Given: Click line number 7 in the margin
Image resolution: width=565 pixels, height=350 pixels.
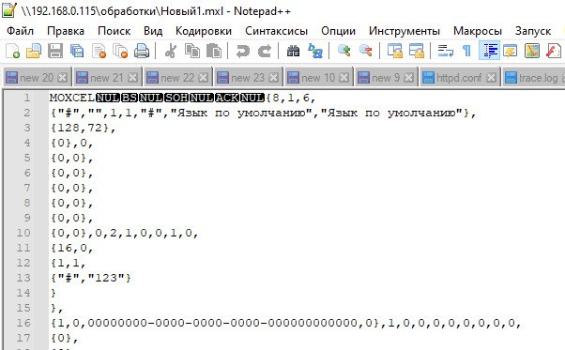Looking at the screenshot, I should pyautogui.click(x=27, y=188).
